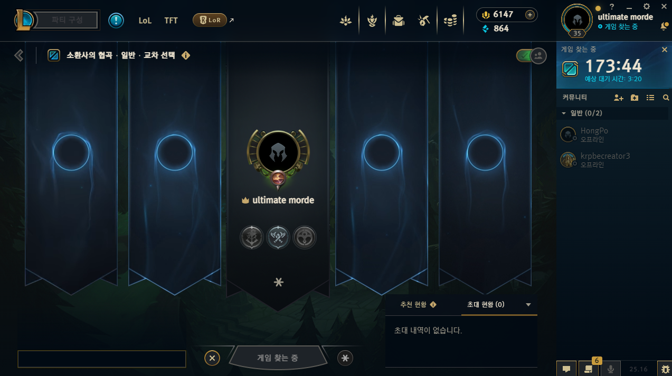Viewport: 672px width, 376px height.
Task: Go back using the double chevron arrow
Action: point(19,55)
